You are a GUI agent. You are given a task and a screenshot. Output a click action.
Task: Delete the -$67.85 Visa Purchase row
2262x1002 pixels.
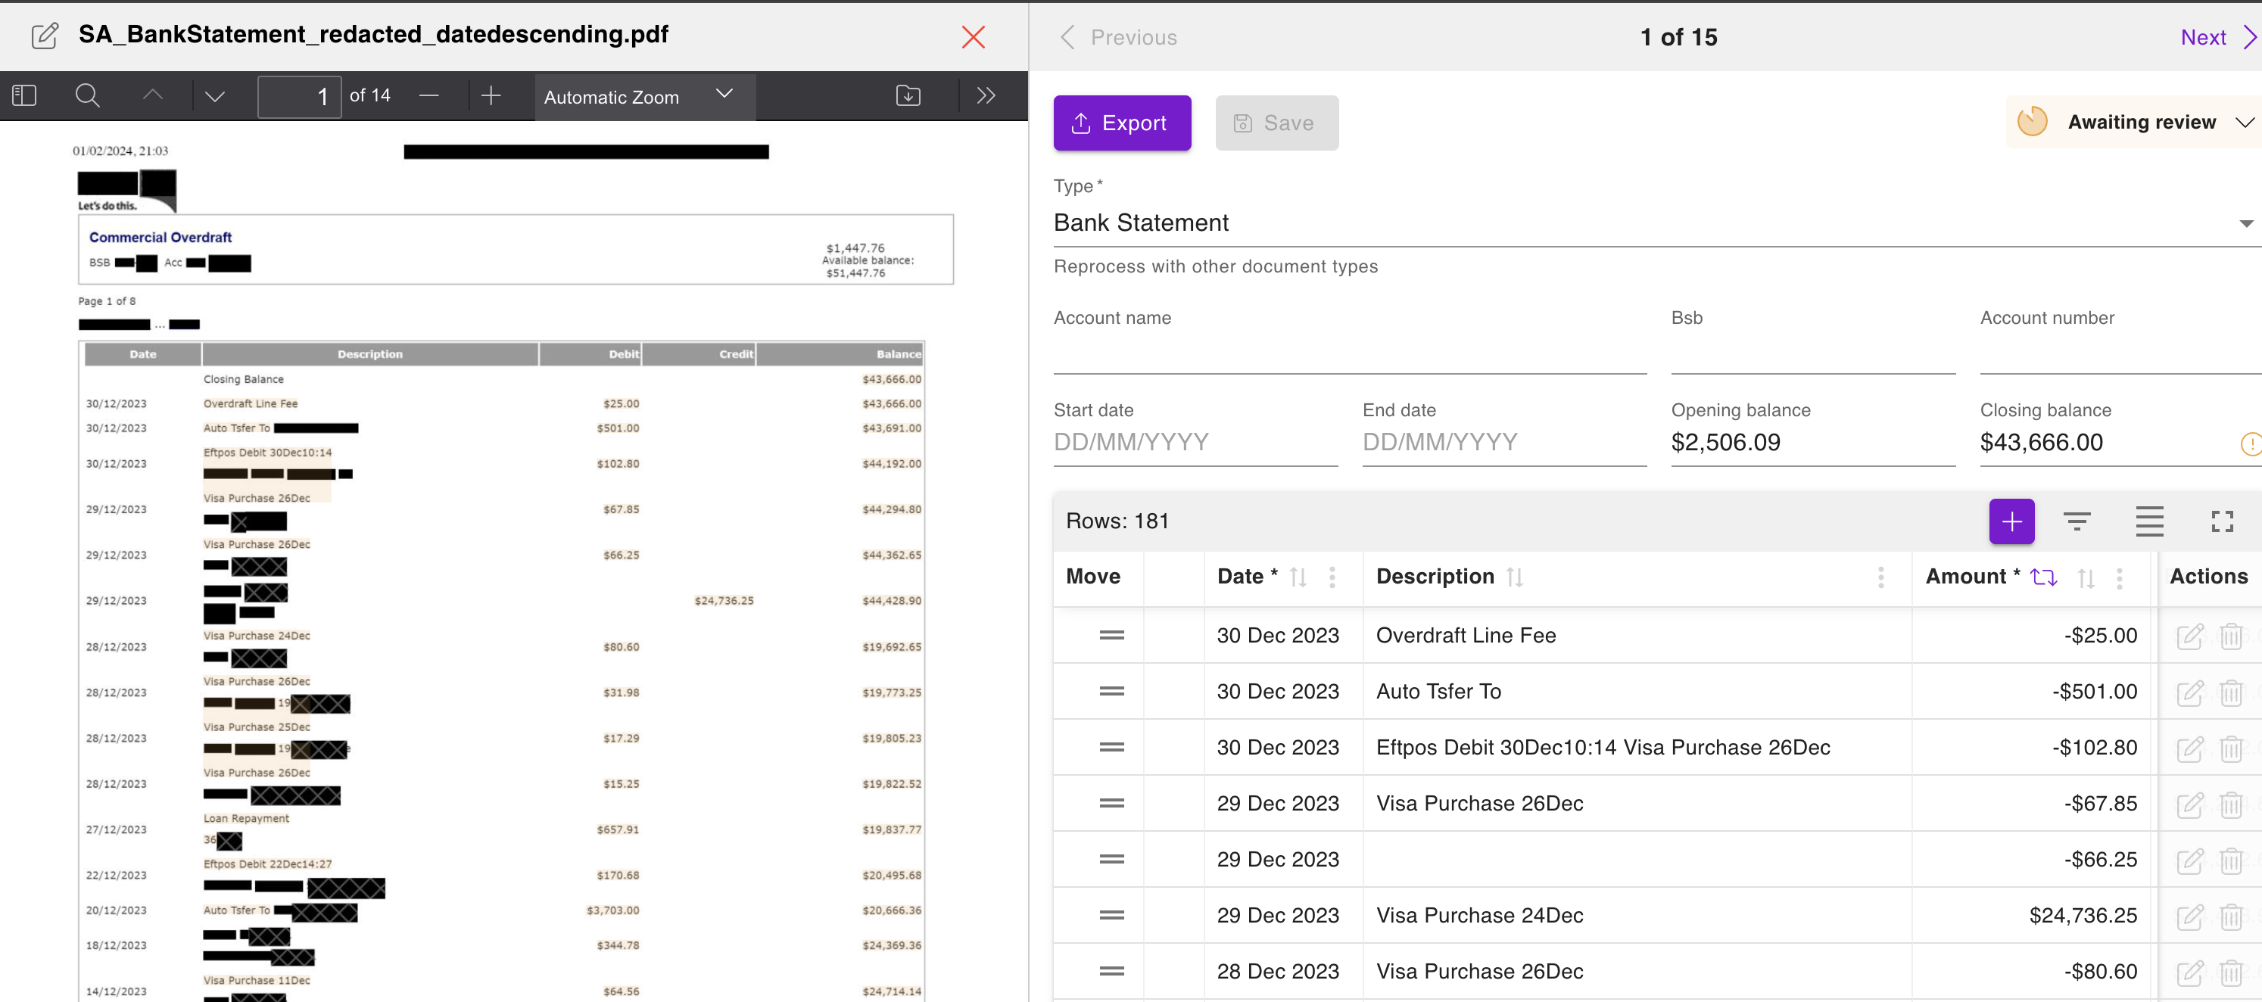2230,804
